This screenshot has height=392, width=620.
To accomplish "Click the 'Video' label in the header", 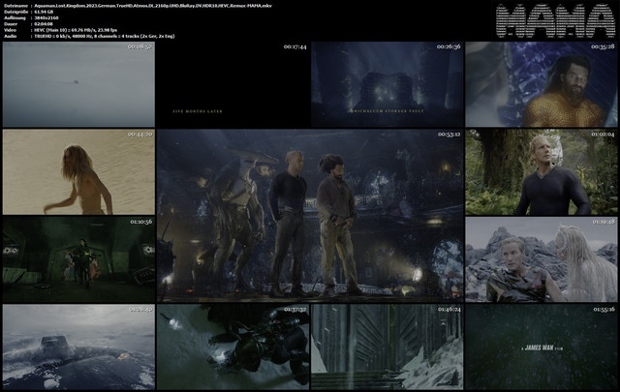I will [10, 30].
